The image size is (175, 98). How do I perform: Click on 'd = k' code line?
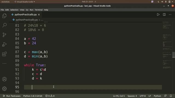[x=37, y=78]
